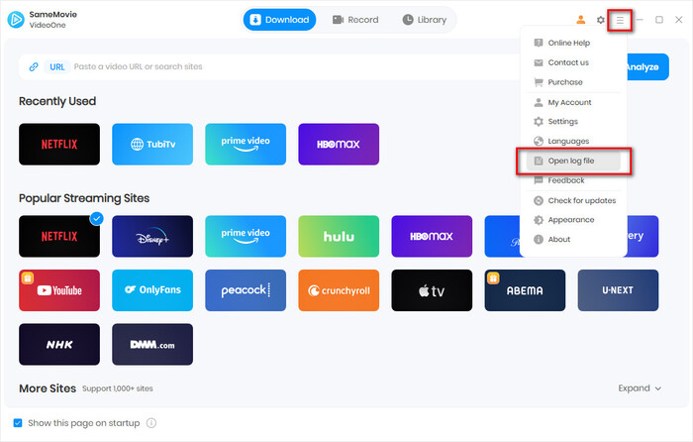Choose the OnlyFans site tile
This screenshot has width=693, height=442.
152,290
